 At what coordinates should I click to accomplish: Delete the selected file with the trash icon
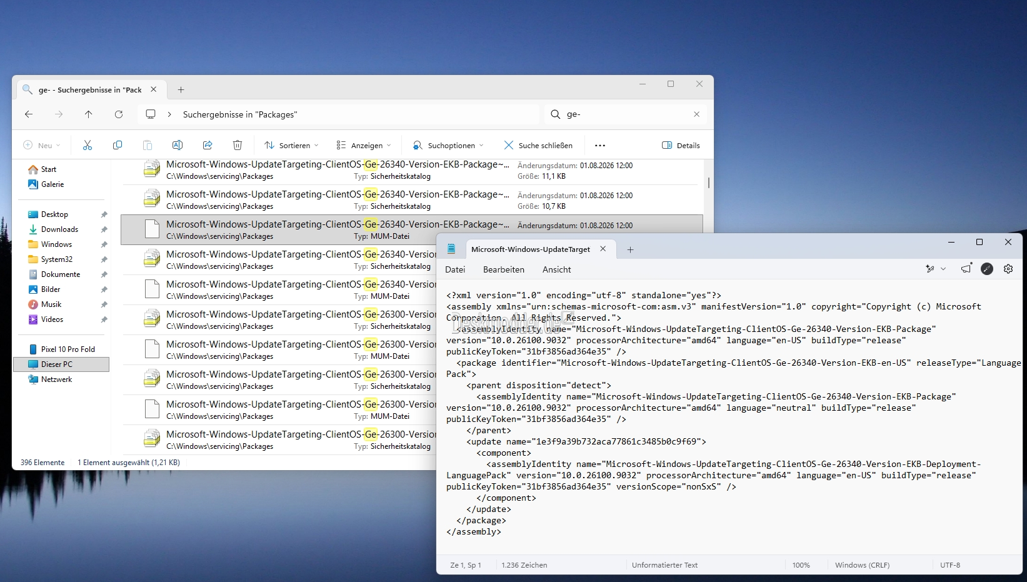[x=238, y=145]
